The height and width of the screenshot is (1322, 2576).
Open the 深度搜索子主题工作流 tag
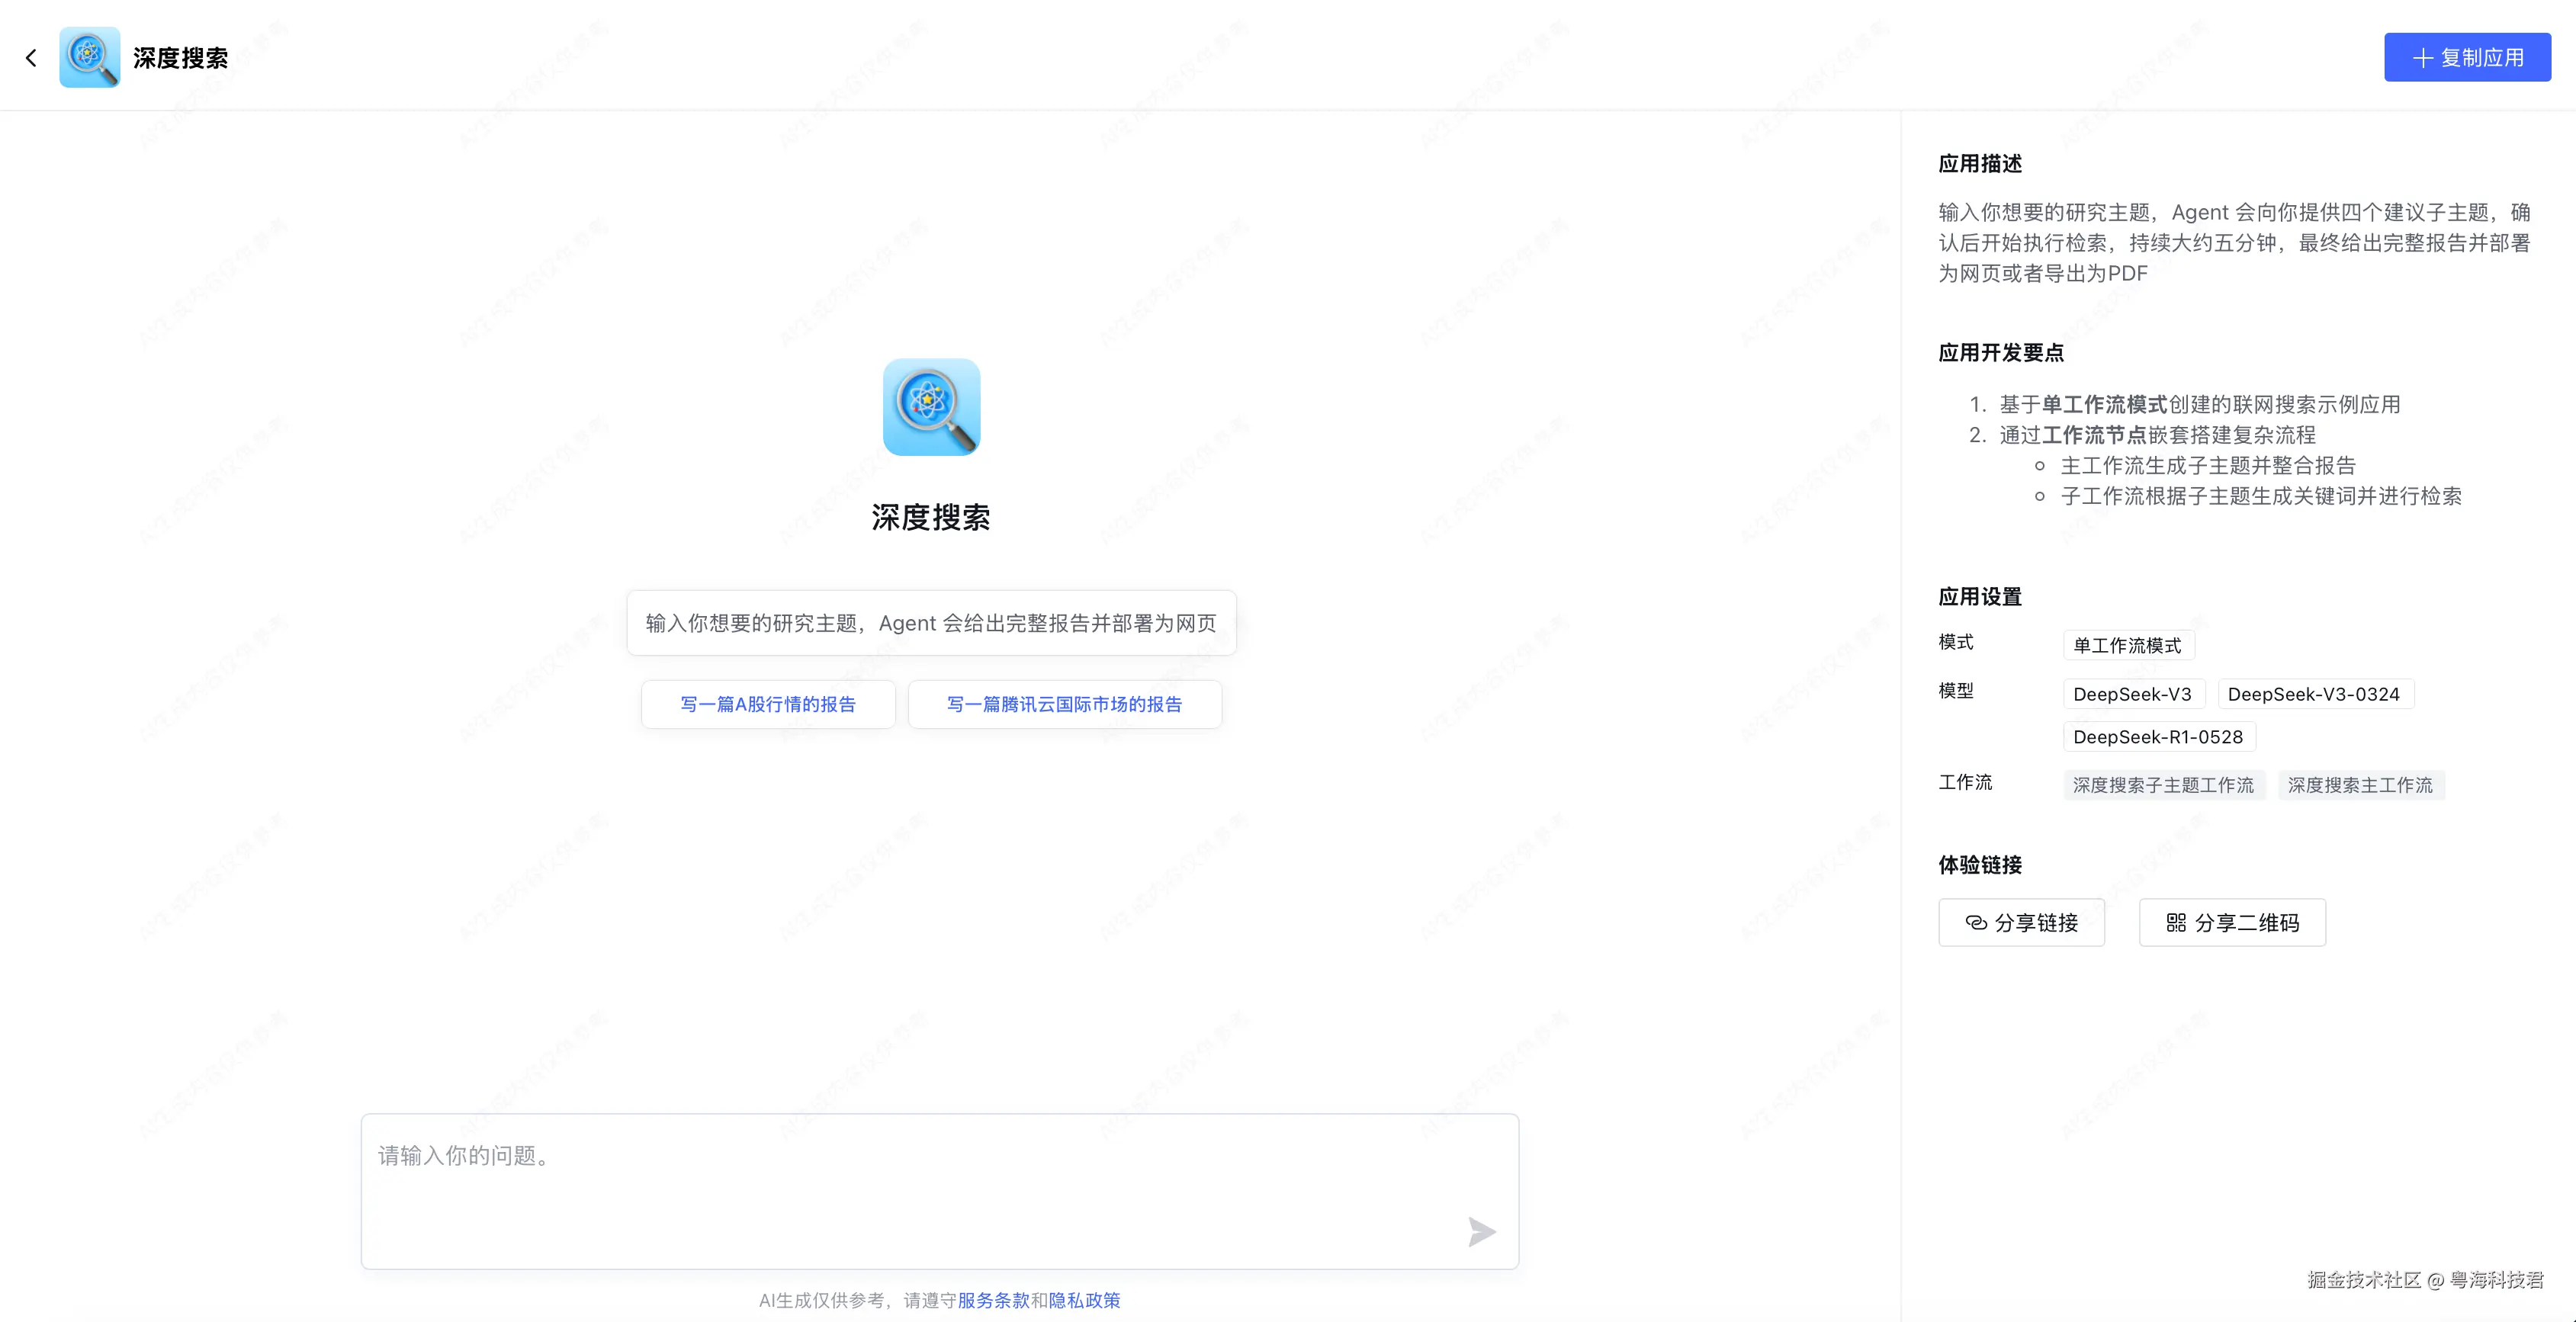tap(2163, 785)
